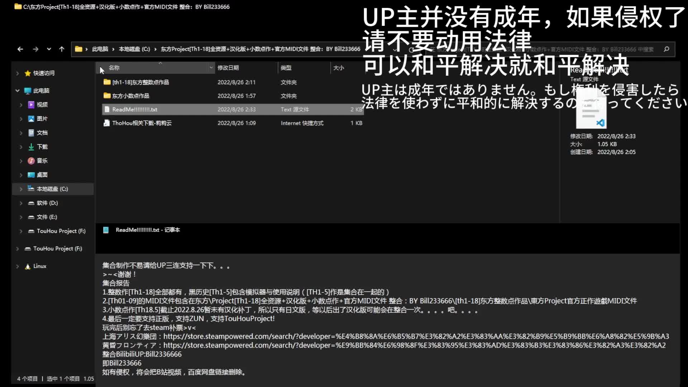Expand the 视频 tree node
Screen dimensions: 688x387
(21, 105)
